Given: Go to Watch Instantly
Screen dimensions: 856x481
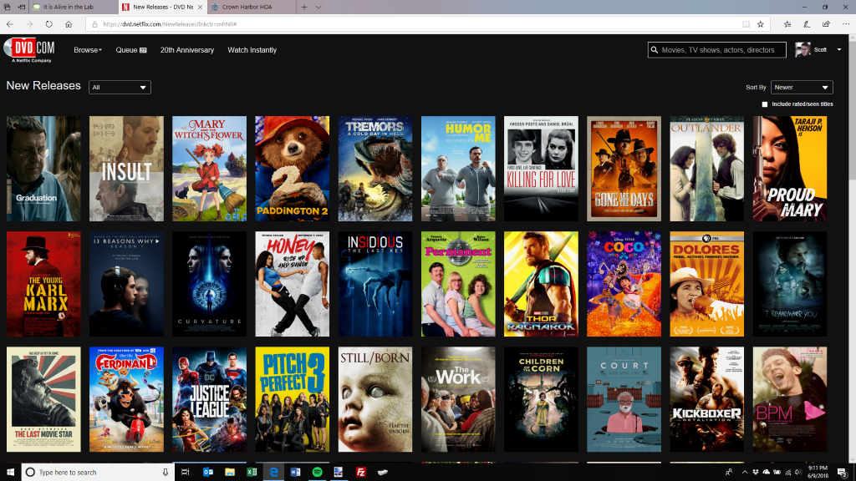Looking at the screenshot, I should tap(252, 49).
